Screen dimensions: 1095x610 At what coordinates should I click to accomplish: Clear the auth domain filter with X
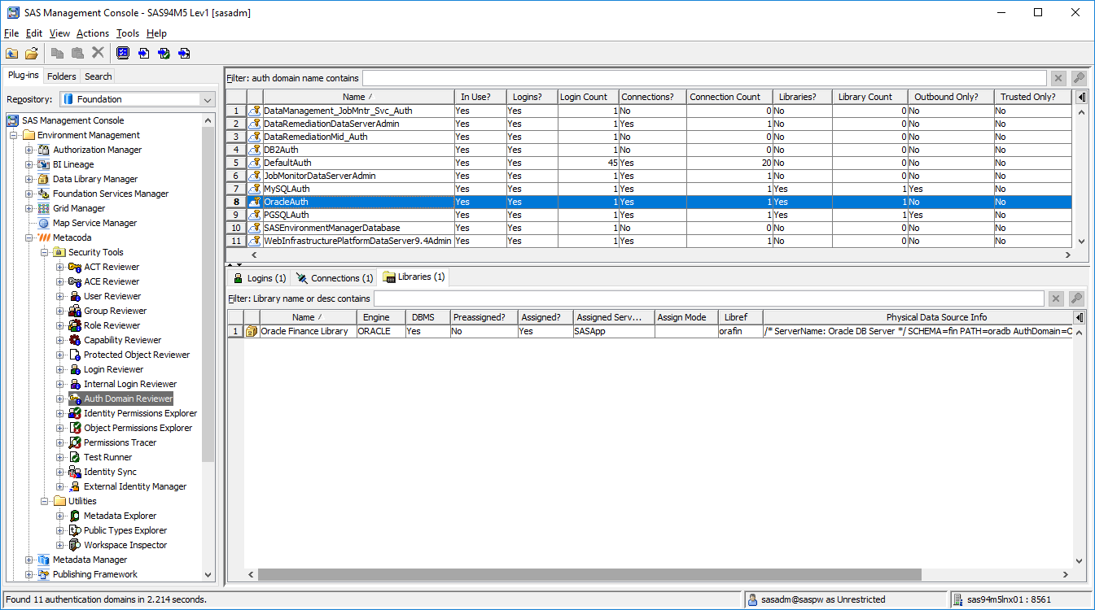pyautogui.click(x=1058, y=78)
